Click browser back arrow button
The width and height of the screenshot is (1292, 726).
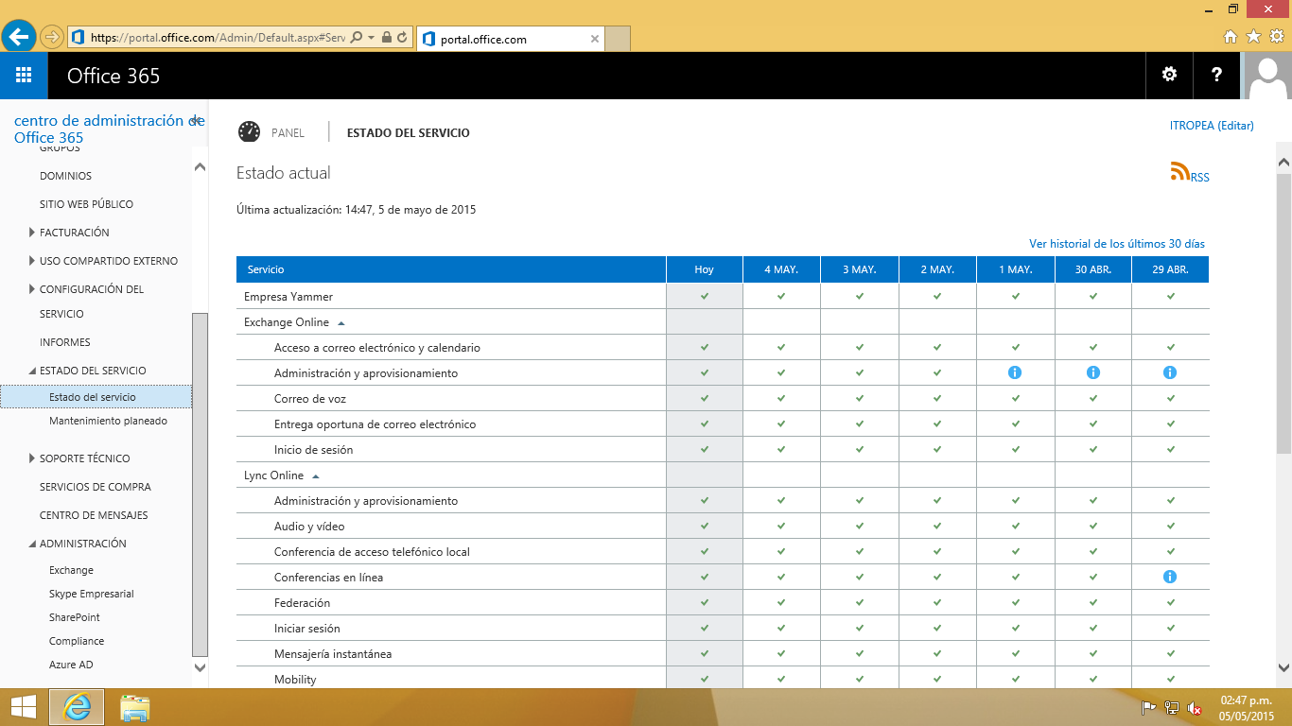tap(20, 37)
